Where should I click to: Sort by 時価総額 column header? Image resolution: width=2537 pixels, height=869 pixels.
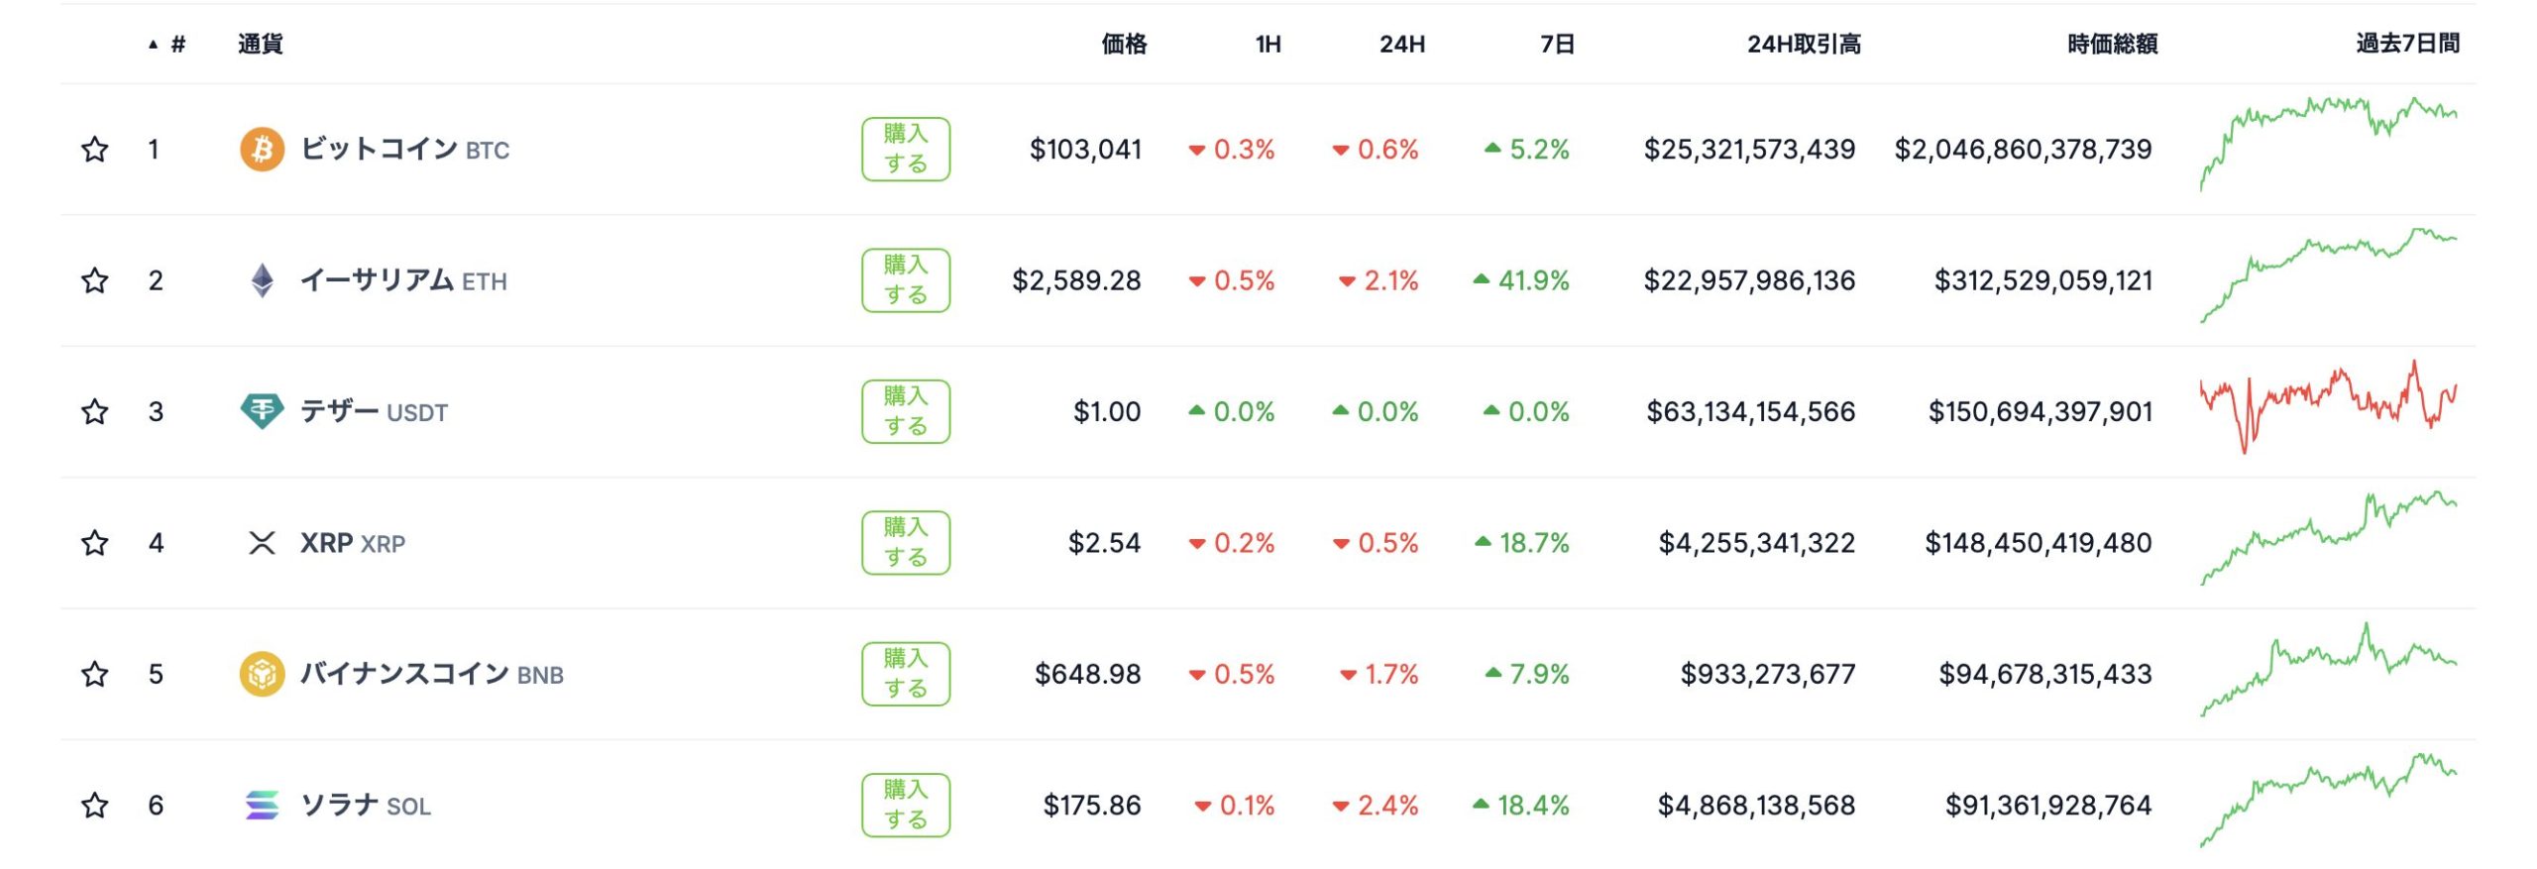click(x=2112, y=44)
